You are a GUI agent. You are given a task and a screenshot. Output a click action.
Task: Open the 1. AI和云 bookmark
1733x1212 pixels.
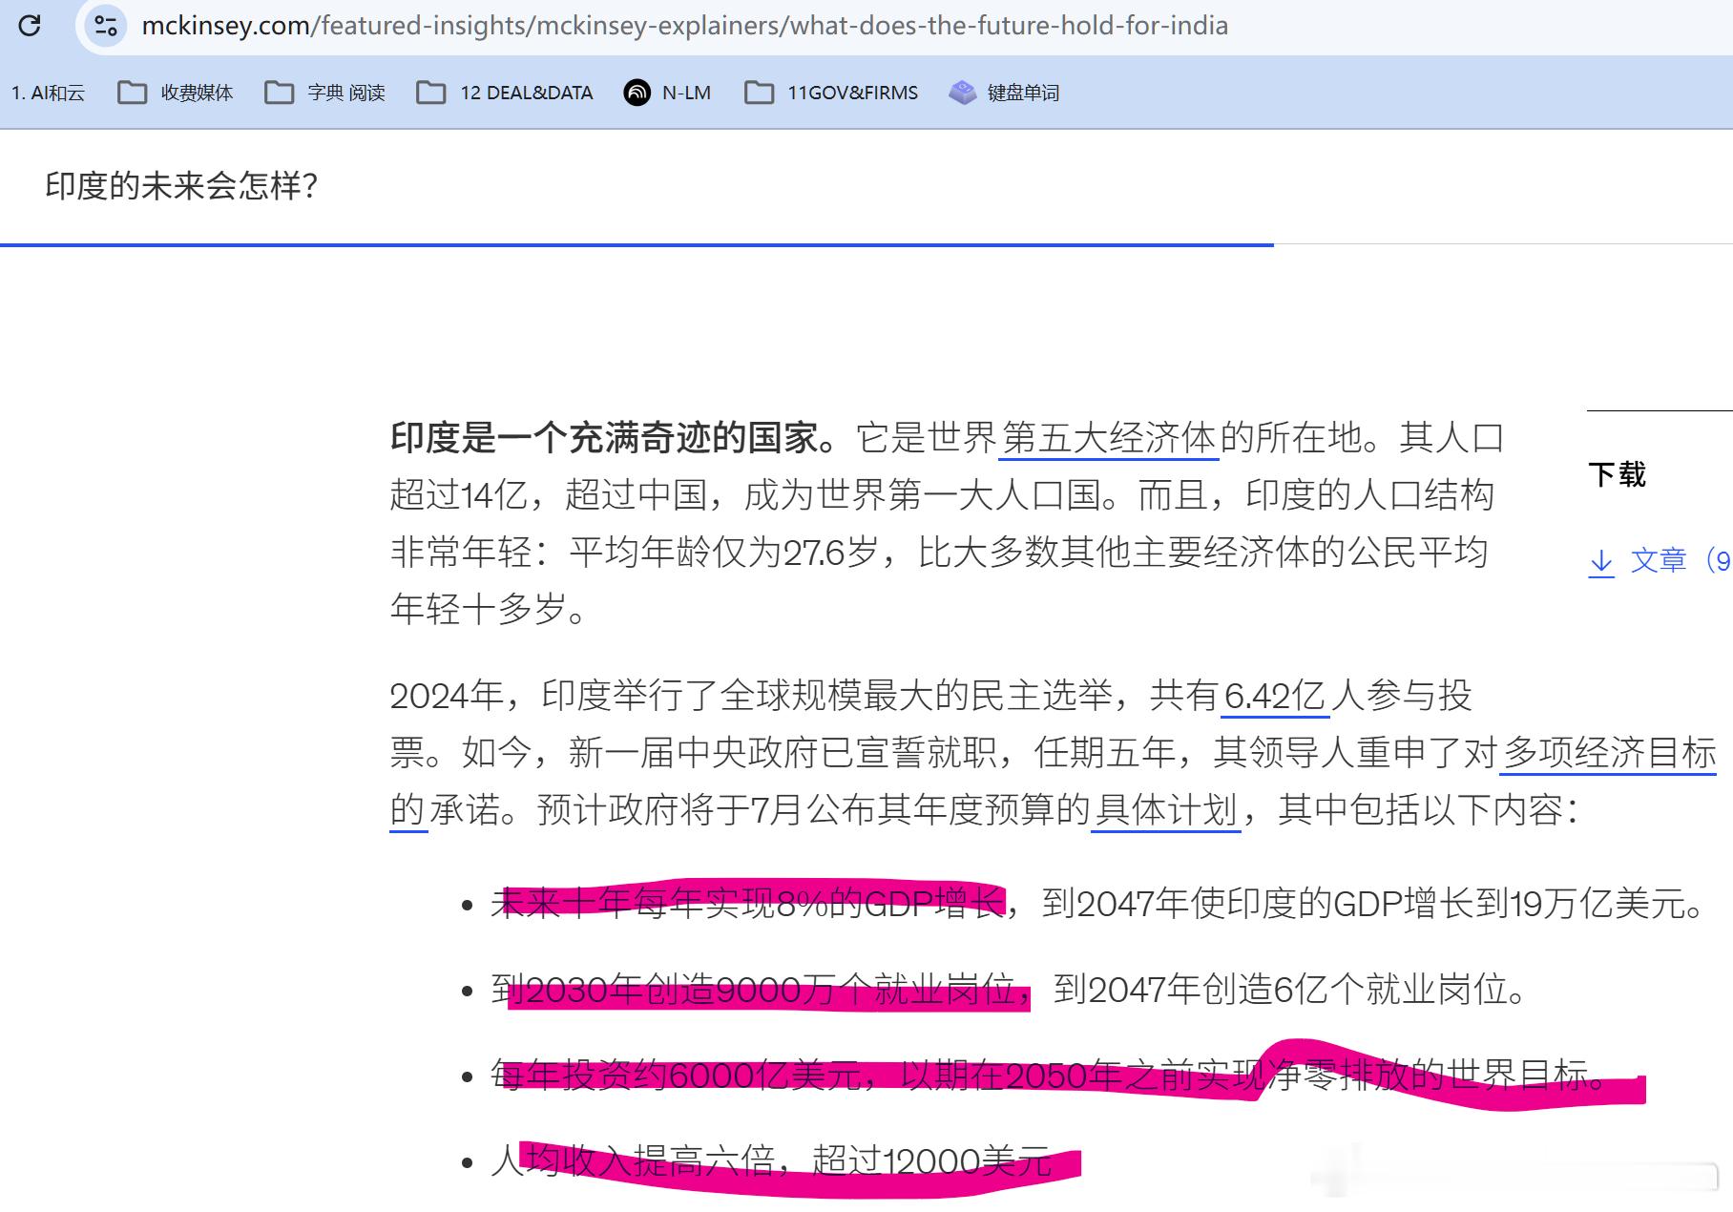(48, 93)
